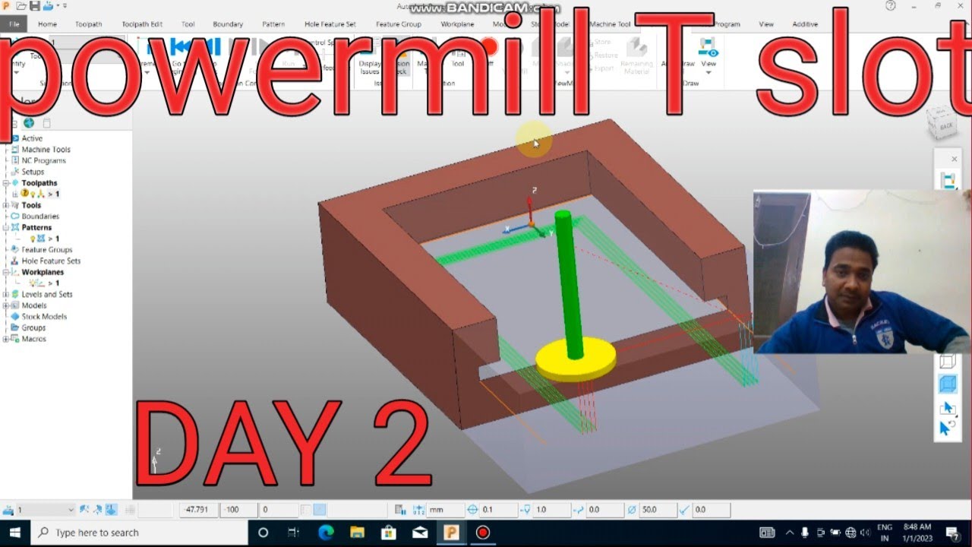Select Boundaries in explorer tree
This screenshot has width=972, height=547.
40,217
